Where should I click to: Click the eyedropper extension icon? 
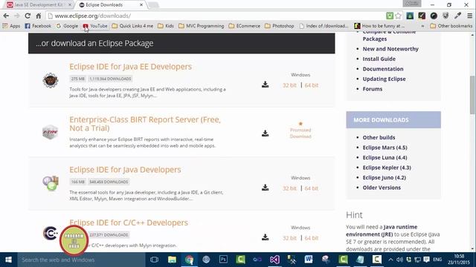tap(457, 16)
